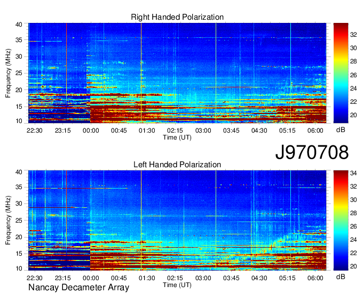
Task: Click the 'Time (UT)' label under the bottom plot
Action: click(177, 285)
